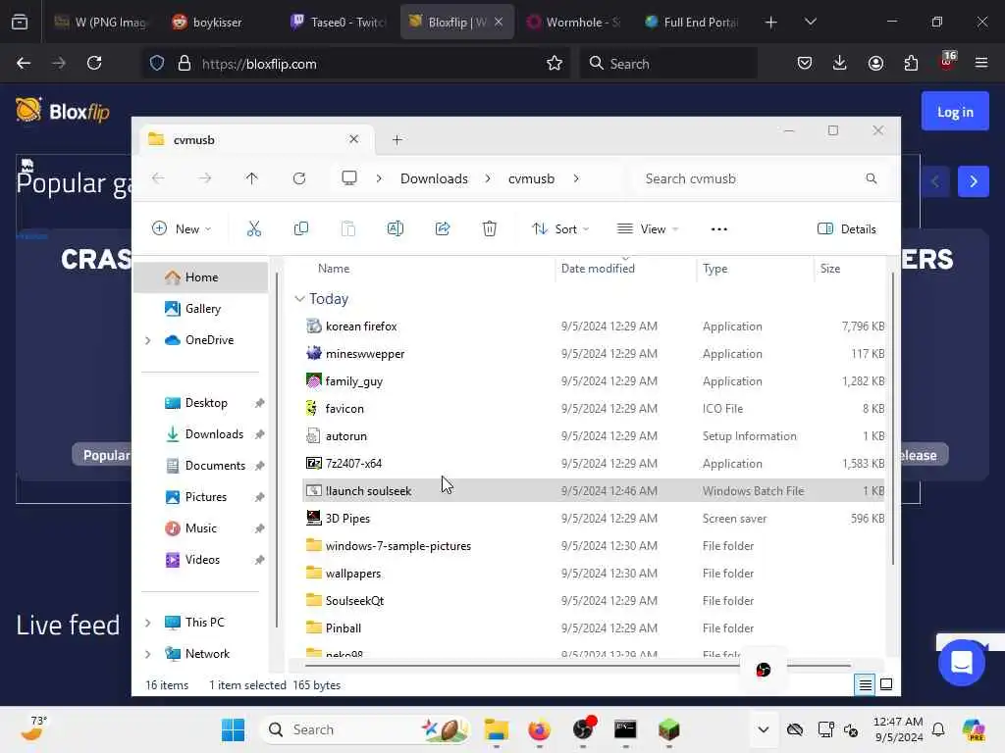
Task: Click the Bloxflip Log in button
Action: point(955,112)
